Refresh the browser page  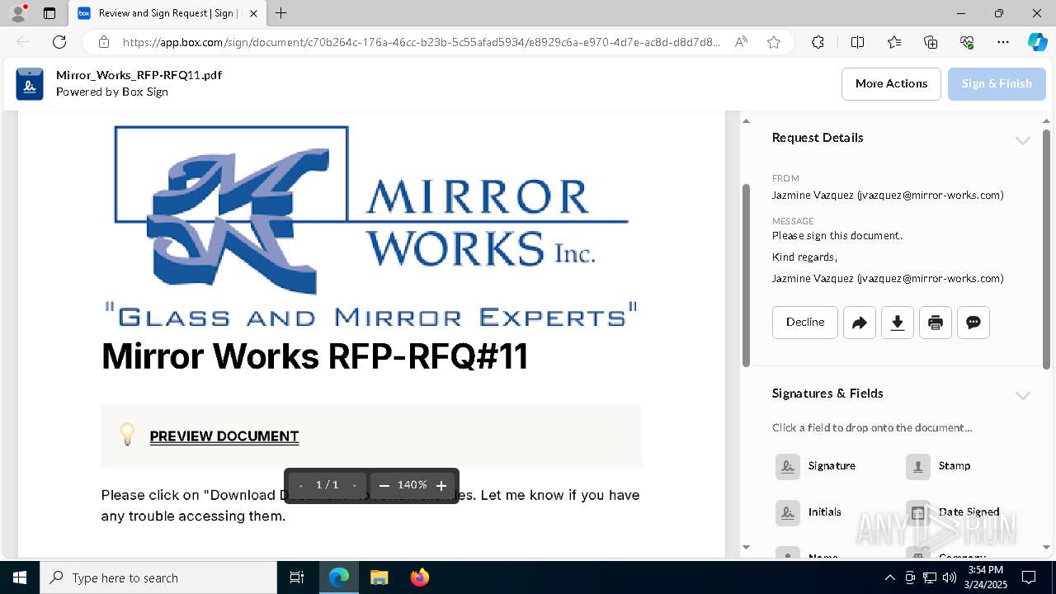pyautogui.click(x=59, y=42)
